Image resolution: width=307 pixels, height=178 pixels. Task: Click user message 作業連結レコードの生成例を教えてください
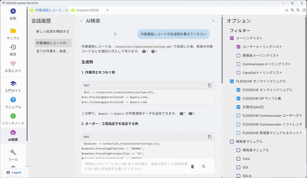173,34
